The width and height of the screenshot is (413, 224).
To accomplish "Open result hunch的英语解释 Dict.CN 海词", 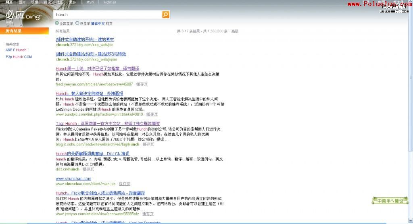I will (x=92, y=153).
